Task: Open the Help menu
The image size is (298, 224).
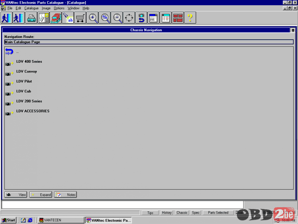Action: (86, 8)
